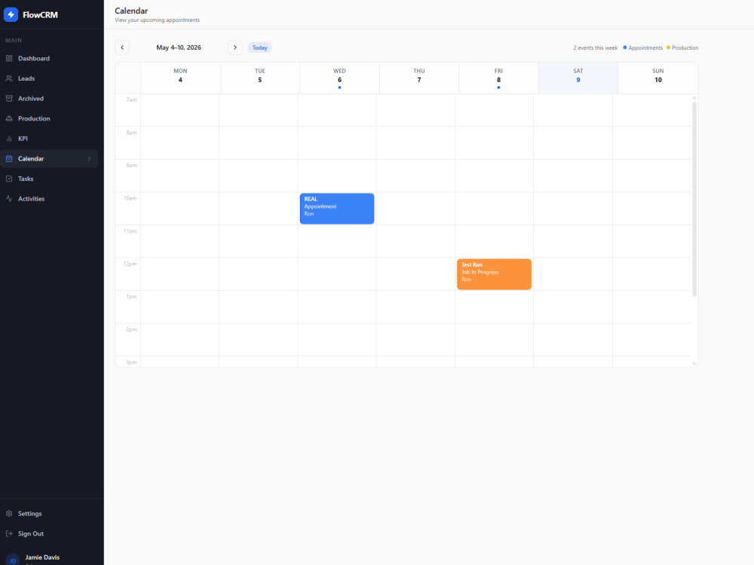Click the May 4–10, 2026 date range
This screenshot has width=754, height=565.
pyautogui.click(x=179, y=47)
